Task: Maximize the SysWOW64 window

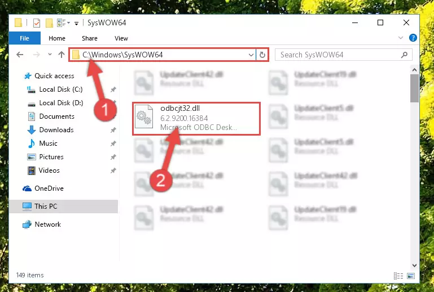Action: [x=380, y=23]
